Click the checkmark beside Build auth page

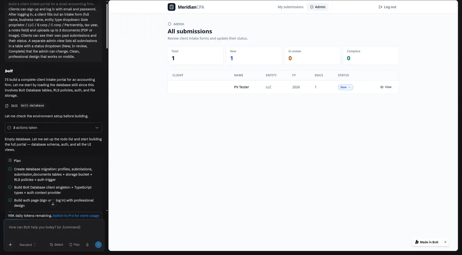tap(10, 200)
